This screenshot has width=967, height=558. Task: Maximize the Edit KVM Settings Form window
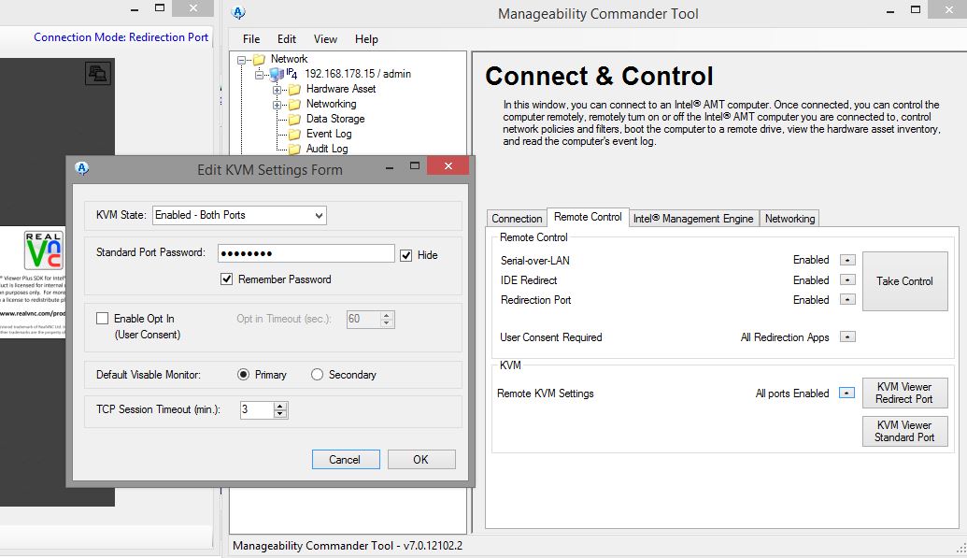415,165
